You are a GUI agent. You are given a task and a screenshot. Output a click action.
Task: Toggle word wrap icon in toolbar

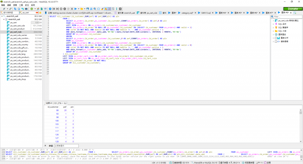113,9
